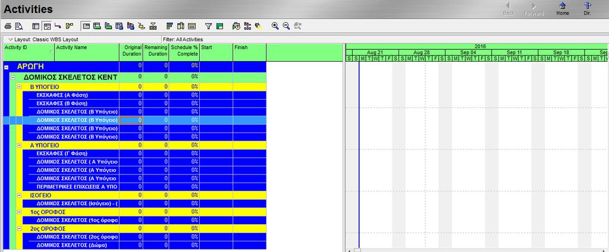Collapse the Α ΥΠΟΓΕΙΟ WBS band
Viewport: 609px width, 252px height.
pos(18,145)
